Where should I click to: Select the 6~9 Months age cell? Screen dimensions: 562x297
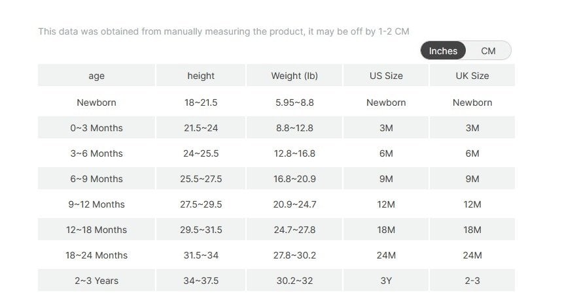tap(96, 179)
